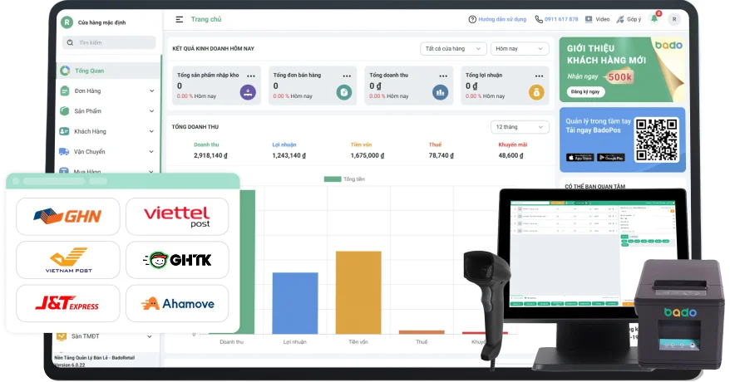The image size is (730, 382).
Task: Click the store avatar beside Cửa hàng mặc định
Action: pos(67,22)
